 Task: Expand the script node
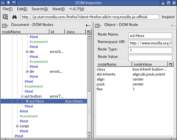pos(17,126)
